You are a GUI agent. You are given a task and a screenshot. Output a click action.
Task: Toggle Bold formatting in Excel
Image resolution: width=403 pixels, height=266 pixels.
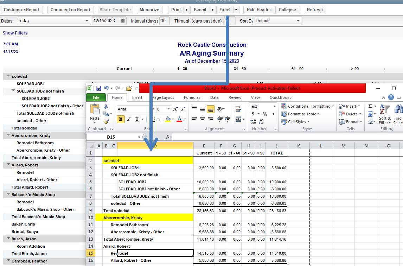[121, 119]
